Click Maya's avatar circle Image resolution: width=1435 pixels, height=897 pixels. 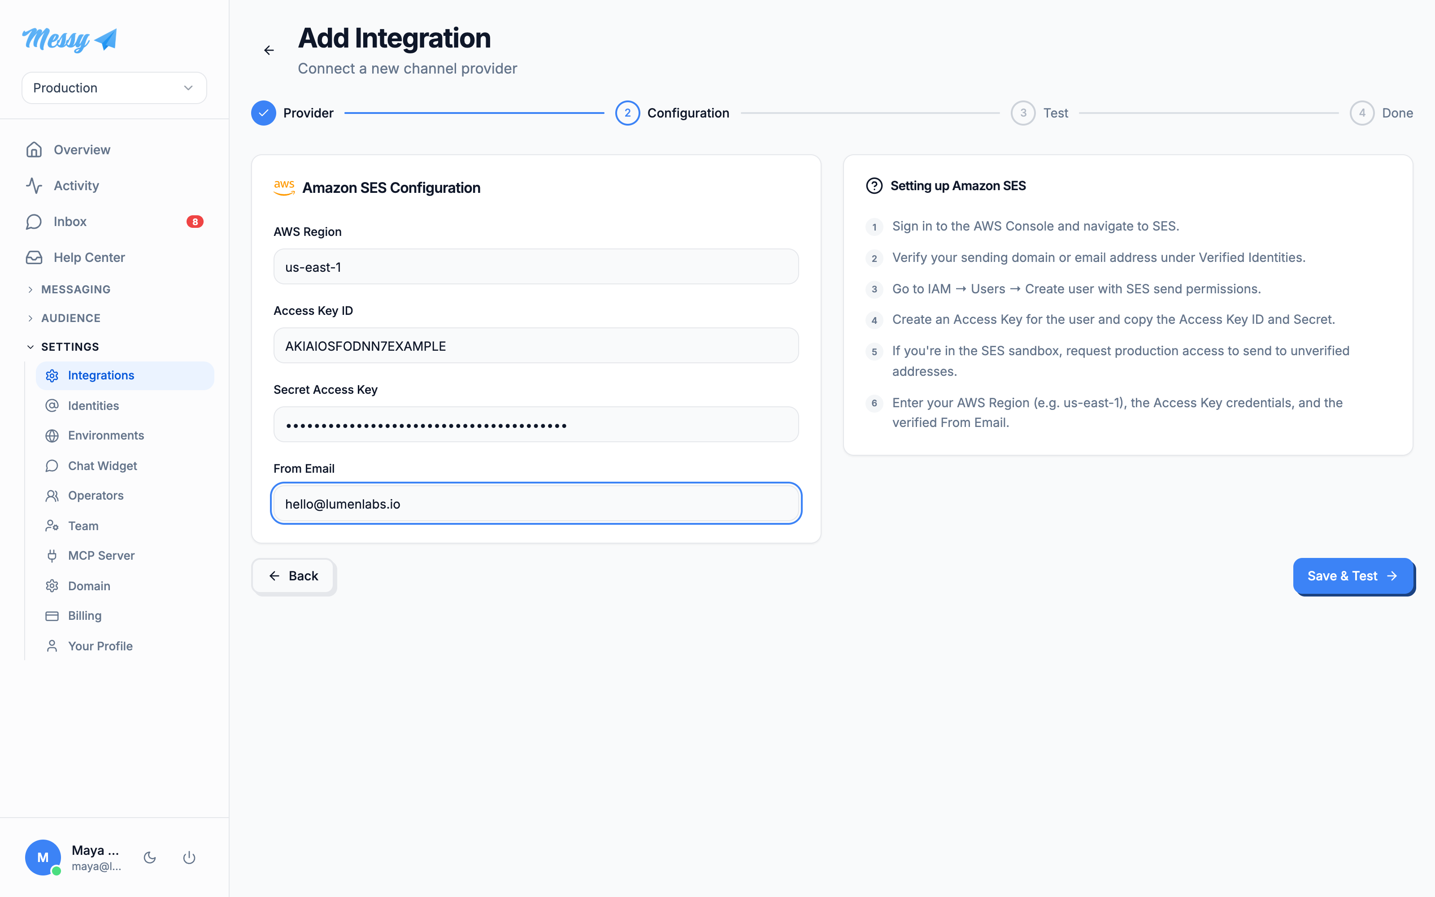[43, 857]
